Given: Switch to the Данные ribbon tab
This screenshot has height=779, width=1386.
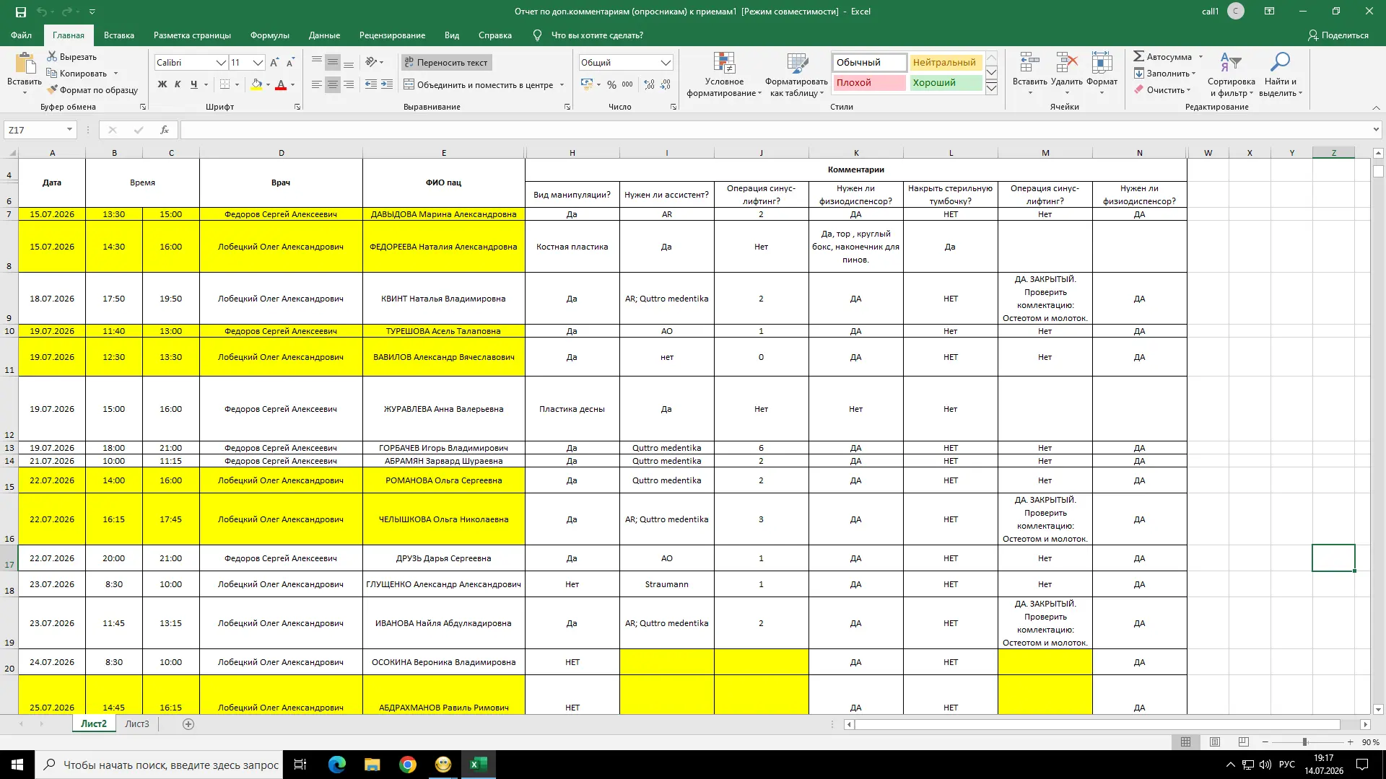Looking at the screenshot, I should (x=324, y=35).
